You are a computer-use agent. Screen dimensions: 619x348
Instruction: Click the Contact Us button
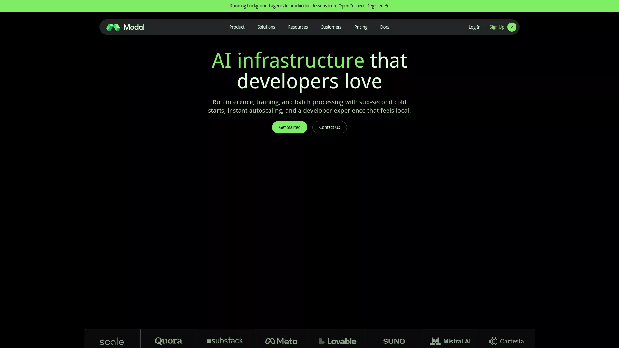[x=329, y=127]
